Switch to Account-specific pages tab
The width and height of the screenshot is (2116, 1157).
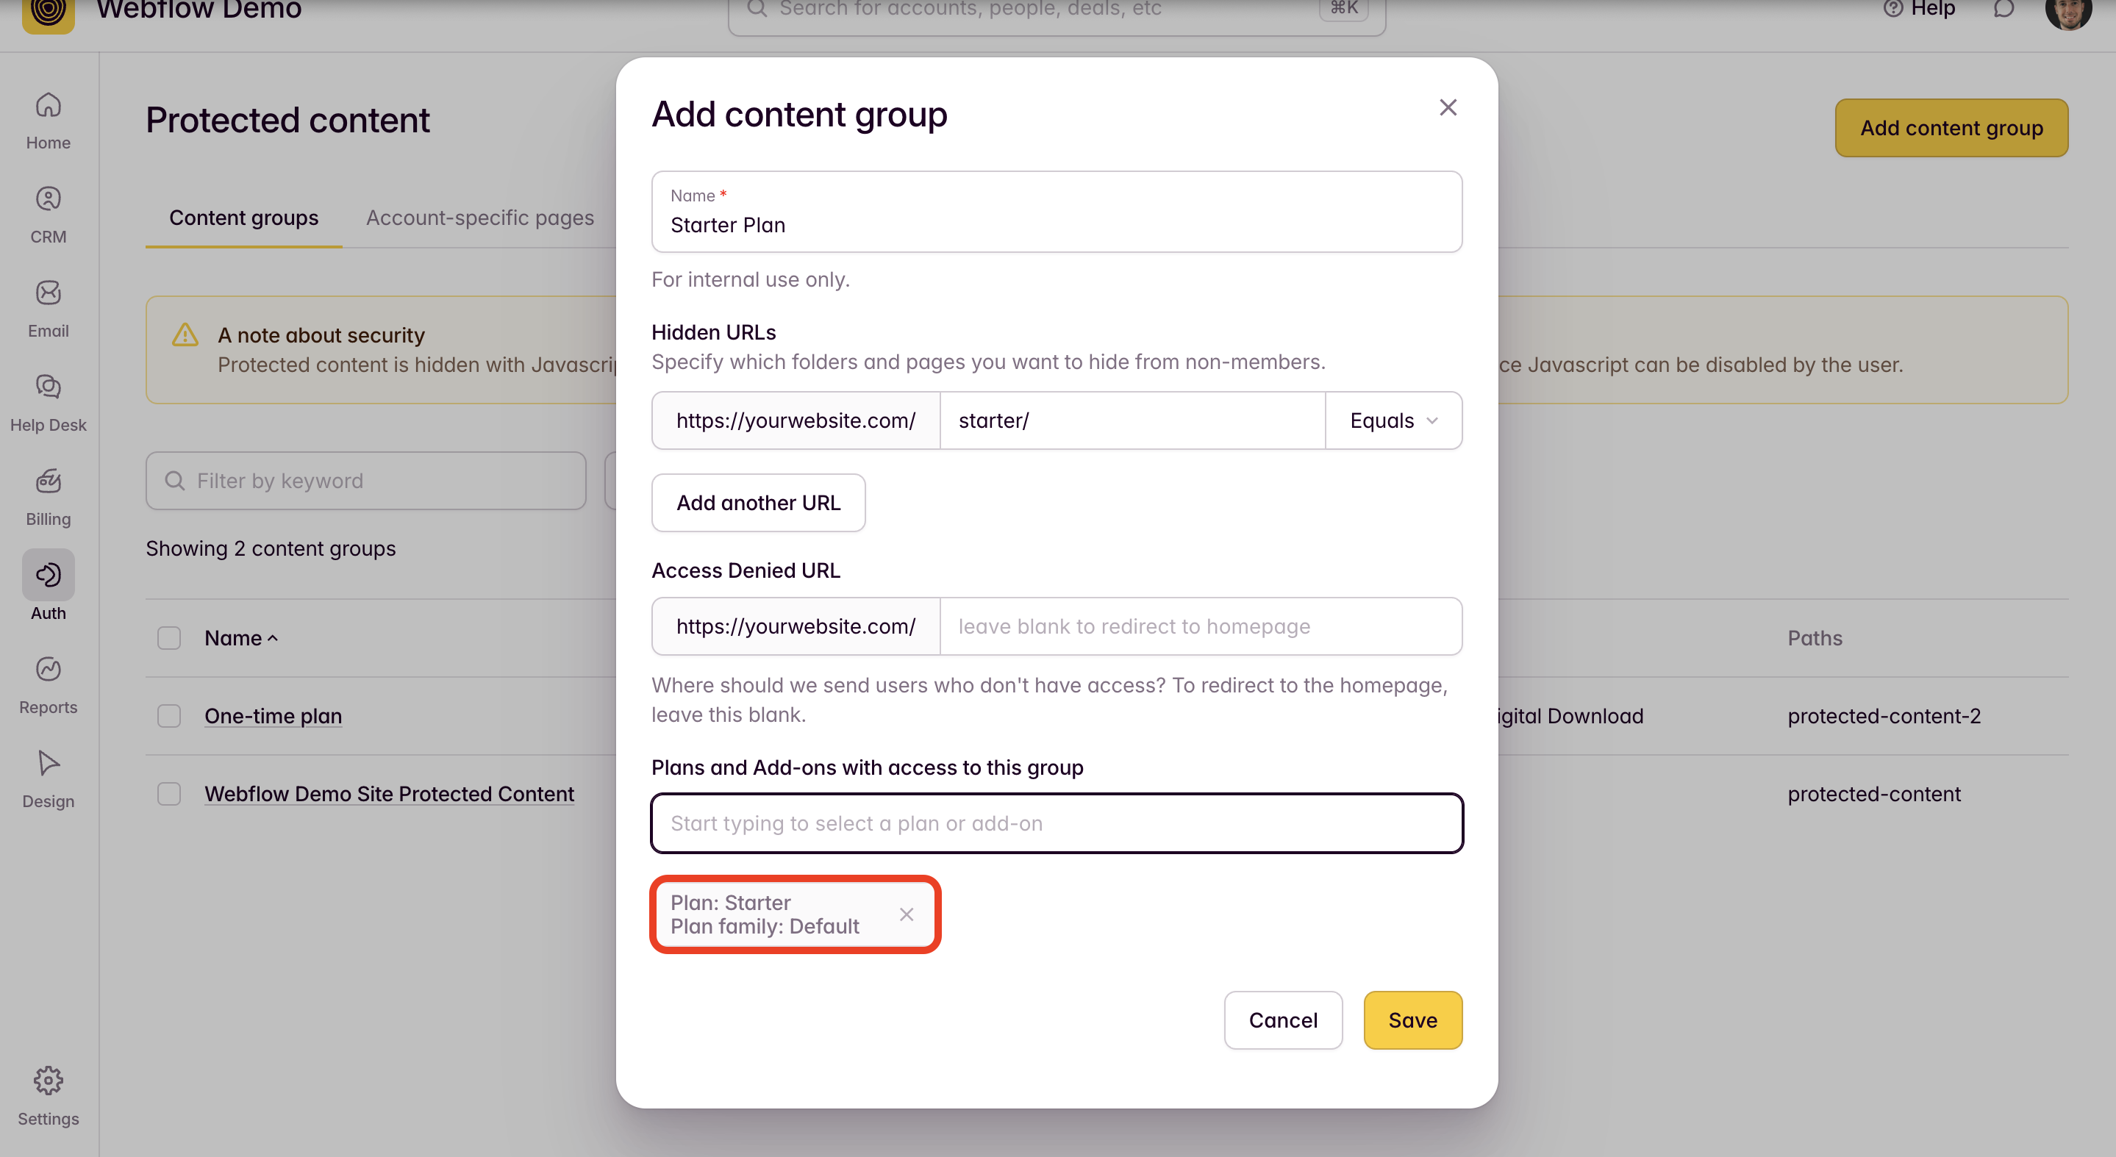click(x=479, y=218)
